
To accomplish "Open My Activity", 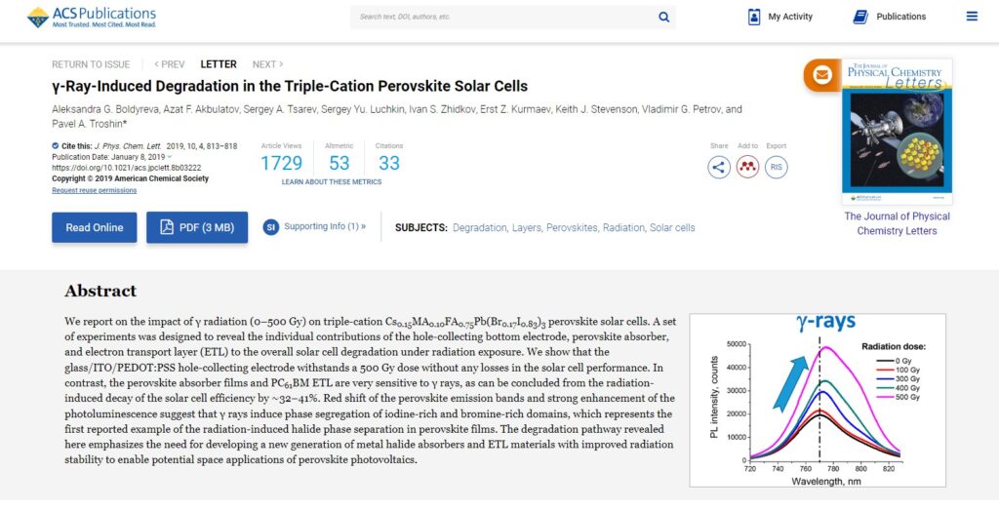I will (780, 17).
